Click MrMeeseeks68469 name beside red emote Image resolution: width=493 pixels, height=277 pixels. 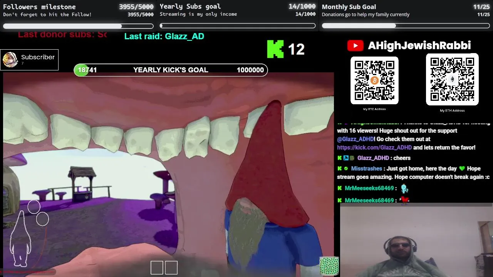369,200
